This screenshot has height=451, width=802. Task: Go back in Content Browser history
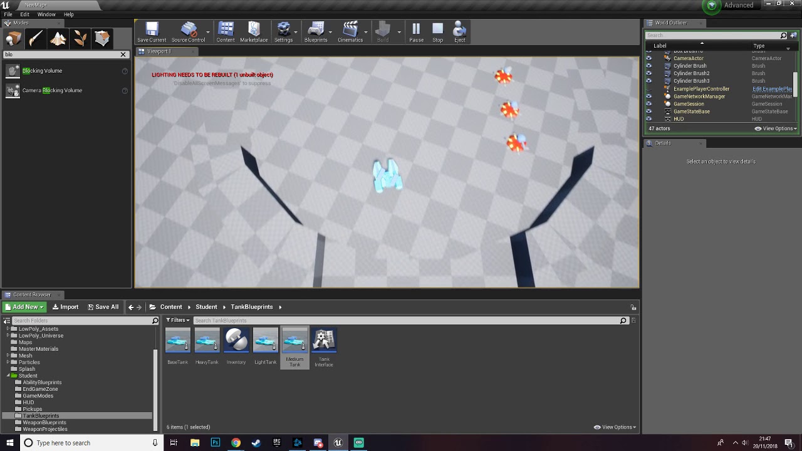click(x=130, y=307)
